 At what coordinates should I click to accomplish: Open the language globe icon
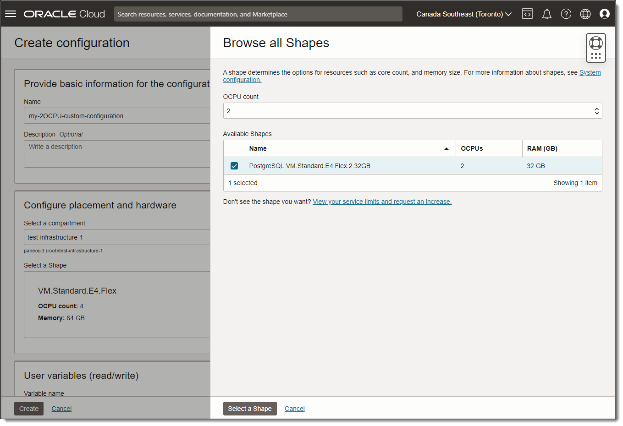585,14
